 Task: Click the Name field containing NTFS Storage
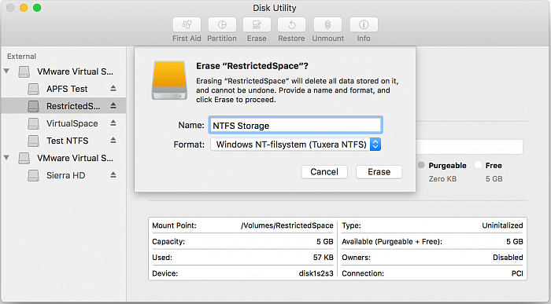coord(295,125)
